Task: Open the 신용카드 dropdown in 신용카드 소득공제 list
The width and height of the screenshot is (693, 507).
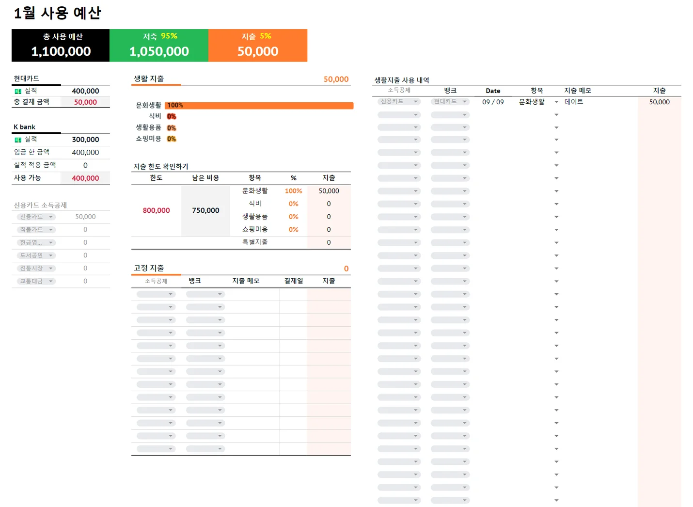Action: [36, 217]
